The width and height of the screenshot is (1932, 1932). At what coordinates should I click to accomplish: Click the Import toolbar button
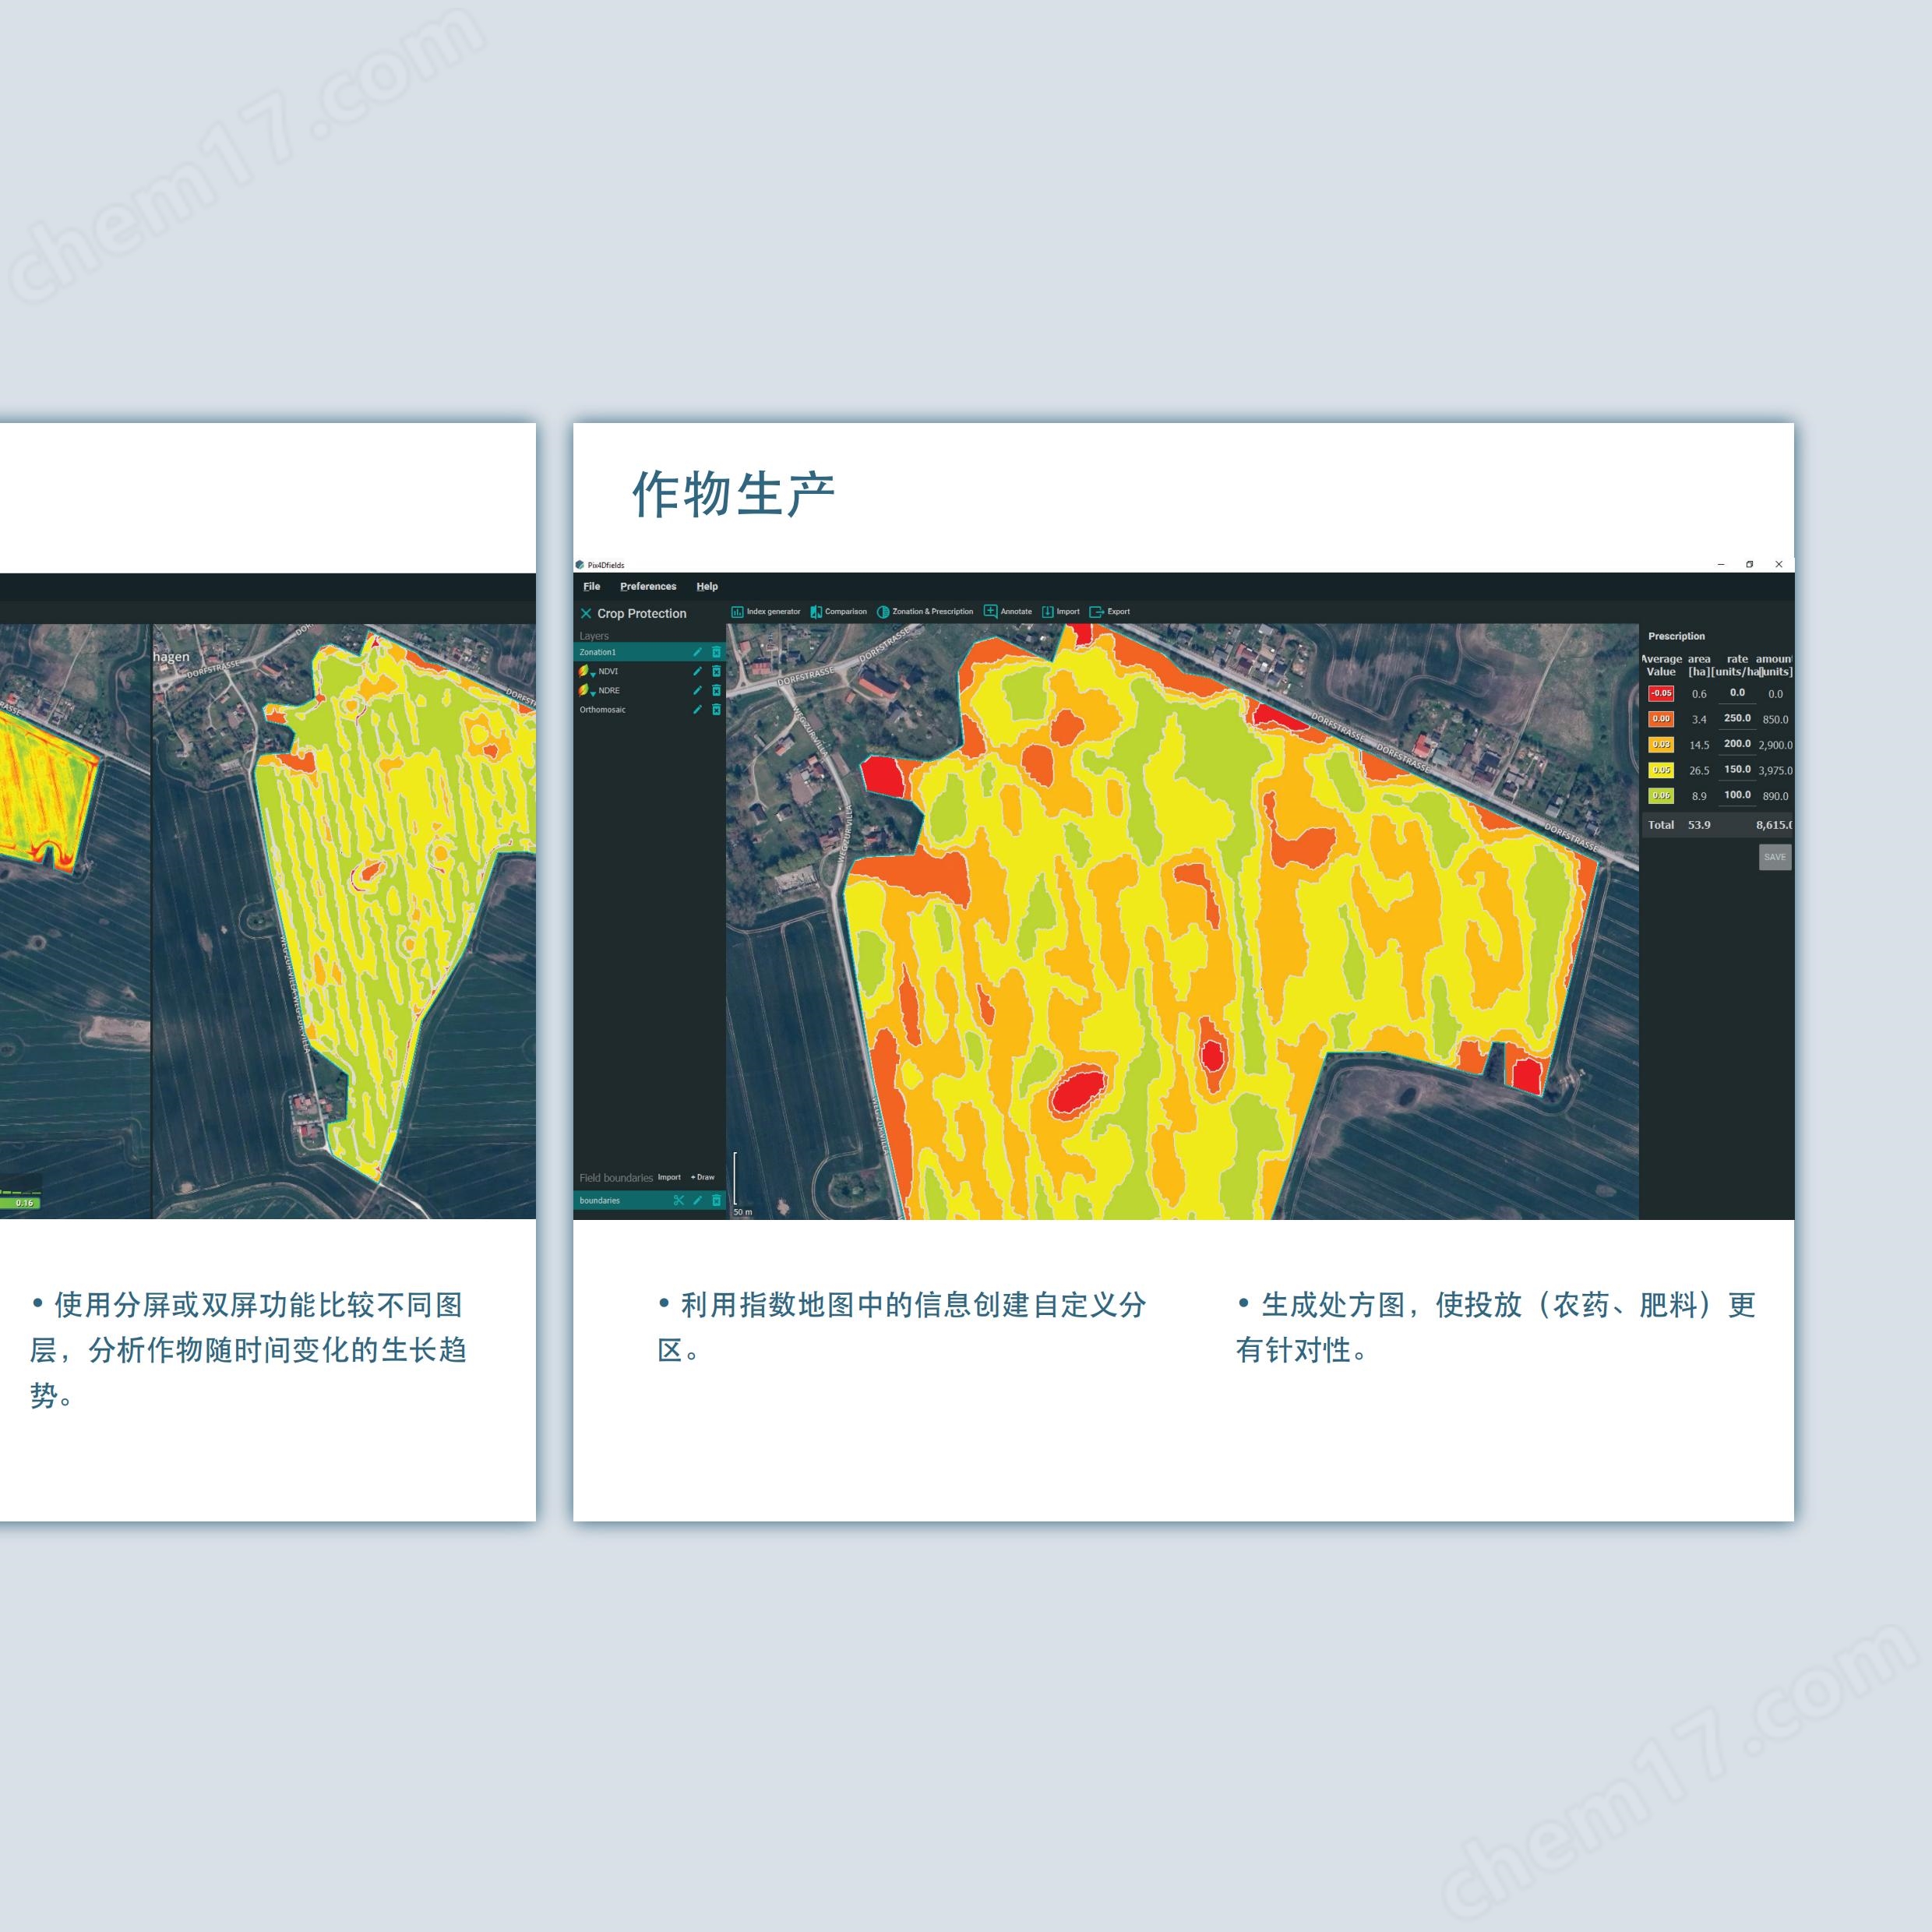1061,611
